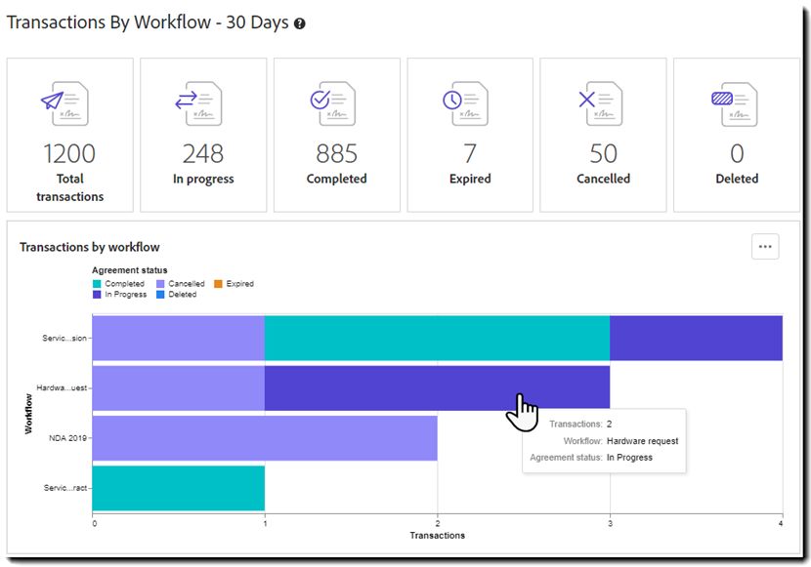The image size is (811, 567).
Task: Click the NDA 2019 cancelled bar
Action: (265, 438)
